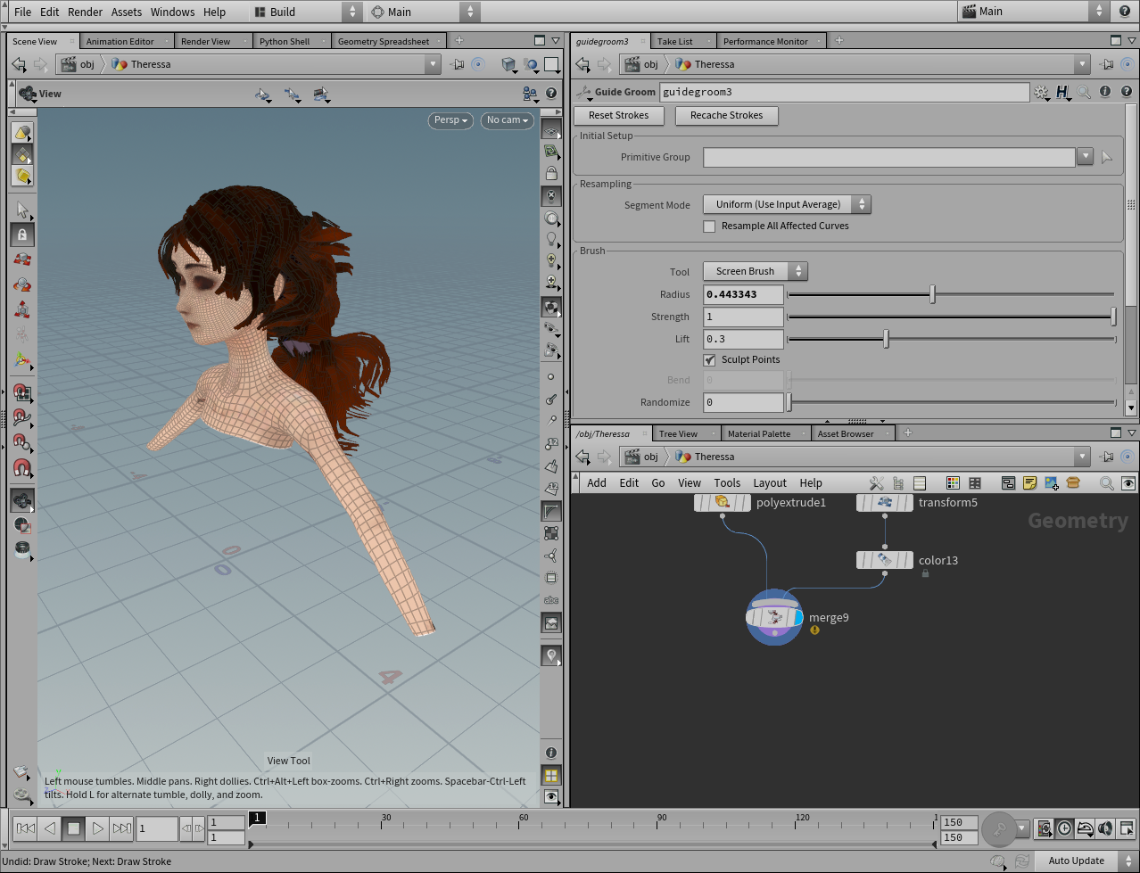Image resolution: width=1140 pixels, height=873 pixels.
Task: Play the animation backwards
Action: coord(50,828)
